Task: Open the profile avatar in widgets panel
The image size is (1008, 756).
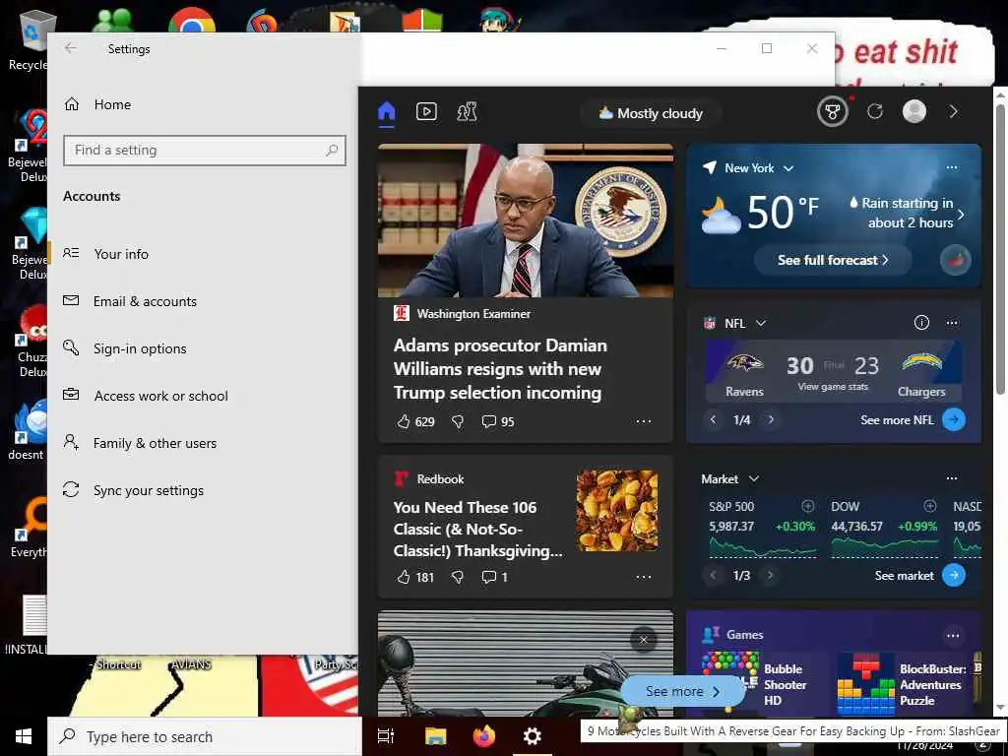Action: (x=913, y=111)
